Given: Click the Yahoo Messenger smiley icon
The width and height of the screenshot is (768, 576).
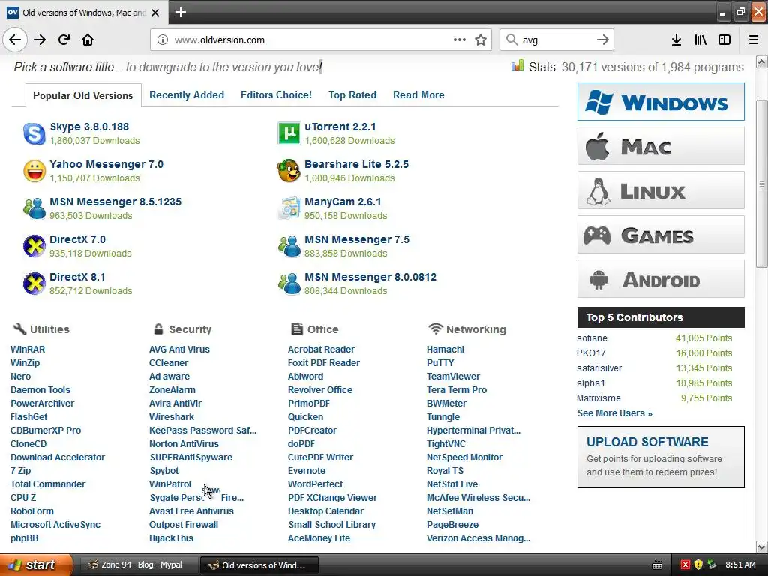Looking at the screenshot, I should (x=34, y=172).
